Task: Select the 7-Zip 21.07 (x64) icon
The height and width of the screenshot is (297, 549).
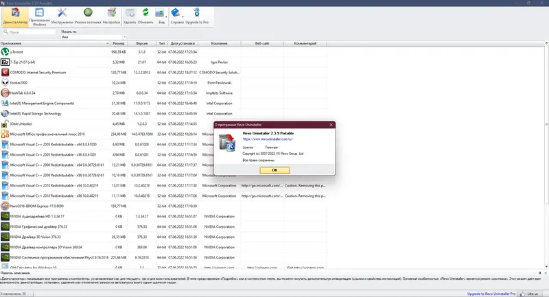Action: (x=5, y=62)
